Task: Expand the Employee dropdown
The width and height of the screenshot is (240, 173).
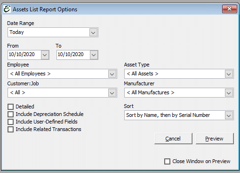Action: tap(112, 74)
